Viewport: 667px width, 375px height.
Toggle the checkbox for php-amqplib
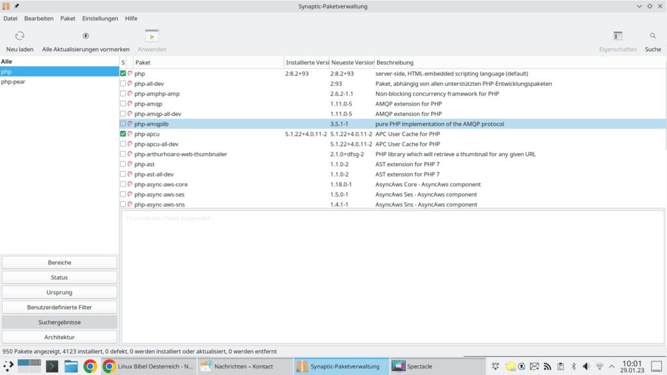(x=123, y=124)
